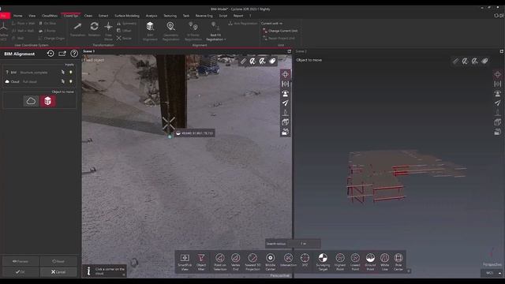Switch to the CloudWorx tab
Screen dimensions: 505x284
click(50, 16)
